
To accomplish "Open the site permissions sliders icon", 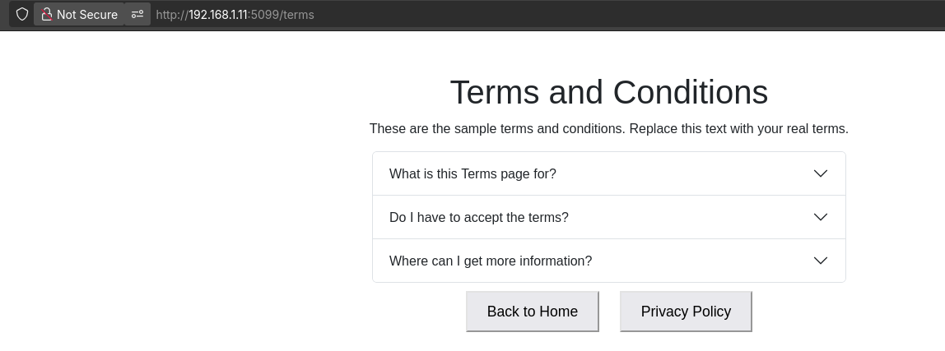I will (137, 15).
